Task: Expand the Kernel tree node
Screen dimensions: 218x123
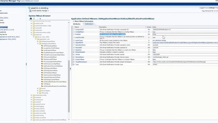Action: click(38, 88)
